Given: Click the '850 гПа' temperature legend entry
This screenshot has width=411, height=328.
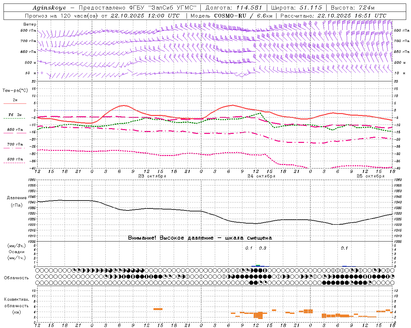Looking at the screenshot, I should (x=15, y=130).
